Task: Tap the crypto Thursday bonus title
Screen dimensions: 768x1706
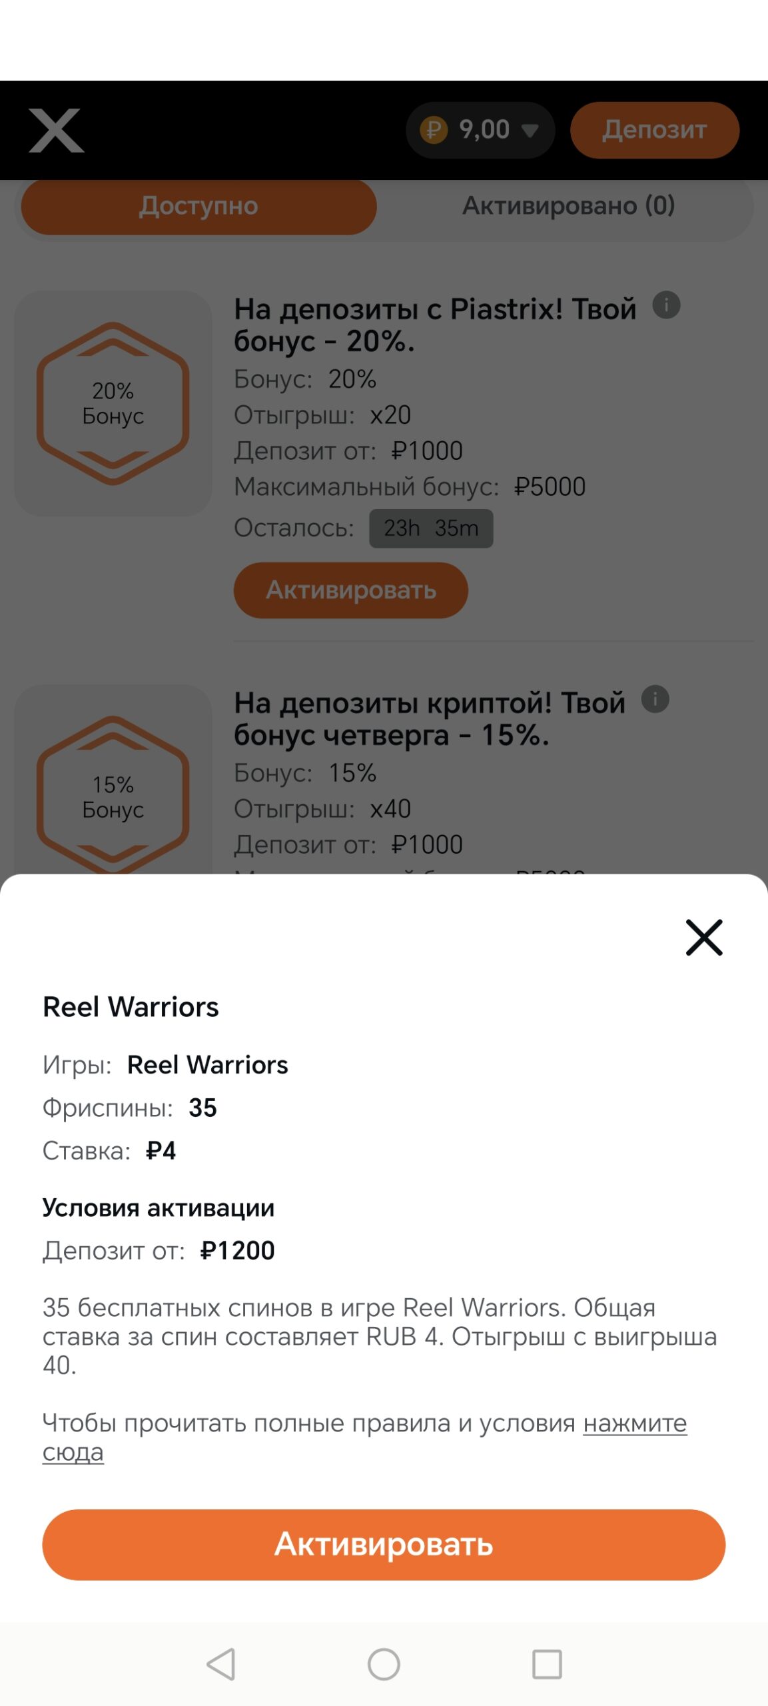Action: pos(429,718)
